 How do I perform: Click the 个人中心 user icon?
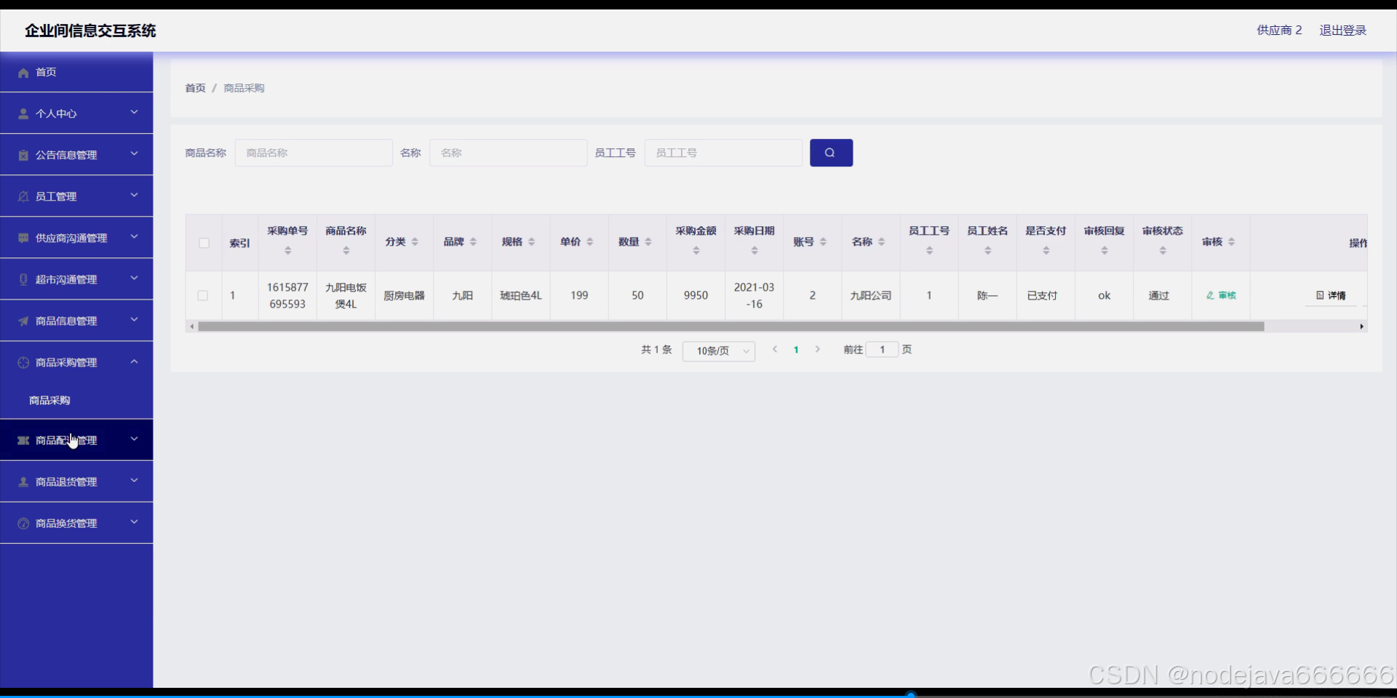[x=23, y=114]
